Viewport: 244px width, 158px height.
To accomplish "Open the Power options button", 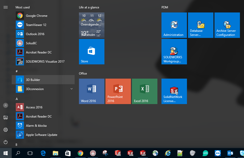I will coord(6,142).
